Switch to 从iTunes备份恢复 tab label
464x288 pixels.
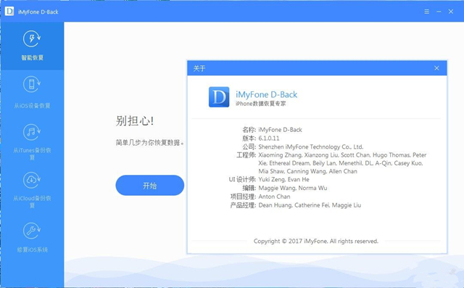(32, 154)
